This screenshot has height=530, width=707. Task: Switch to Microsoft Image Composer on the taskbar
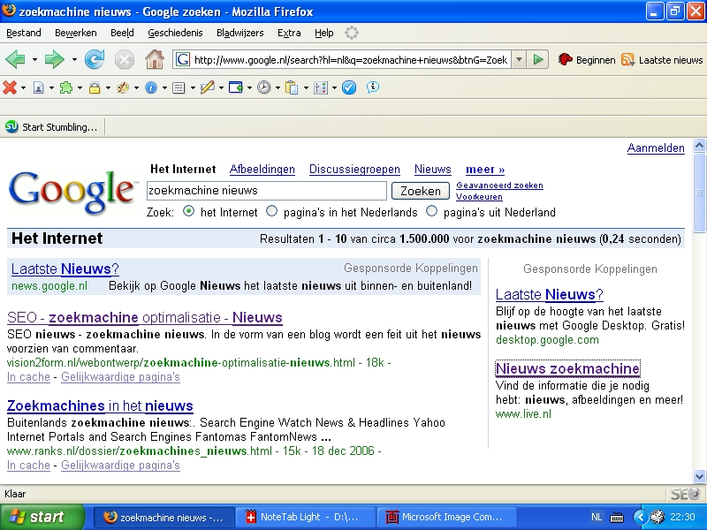pyautogui.click(x=446, y=517)
